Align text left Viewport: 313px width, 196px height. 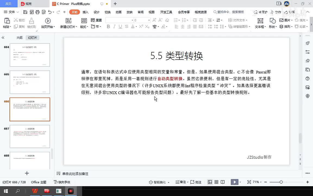click(x=176, y=26)
